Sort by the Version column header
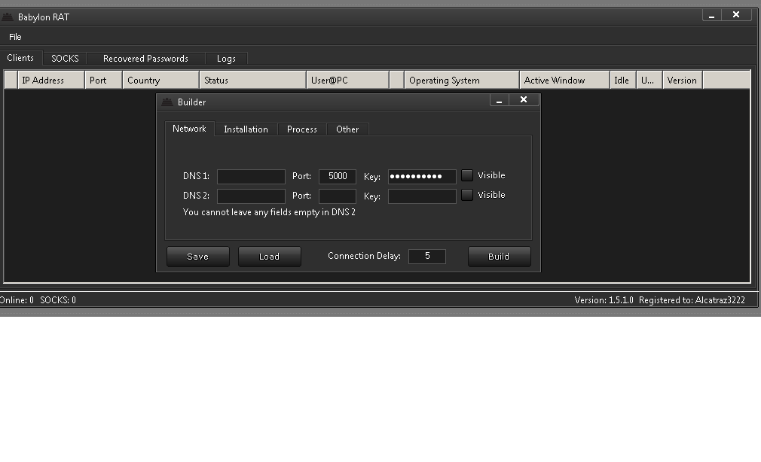The width and height of the screenshot is (761, 462). point(683,80)
